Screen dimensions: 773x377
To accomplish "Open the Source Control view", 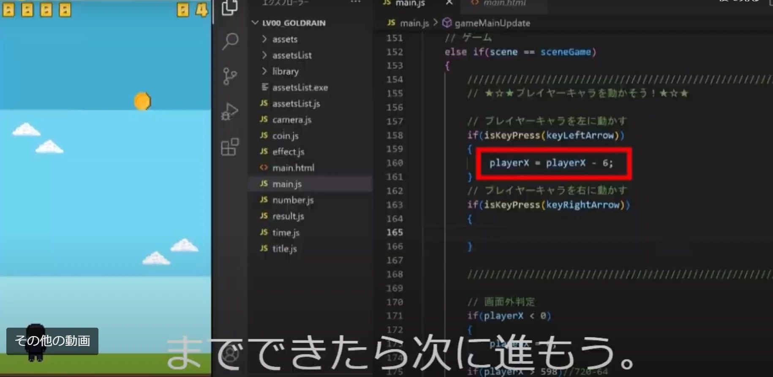I will tap(230, 76).
